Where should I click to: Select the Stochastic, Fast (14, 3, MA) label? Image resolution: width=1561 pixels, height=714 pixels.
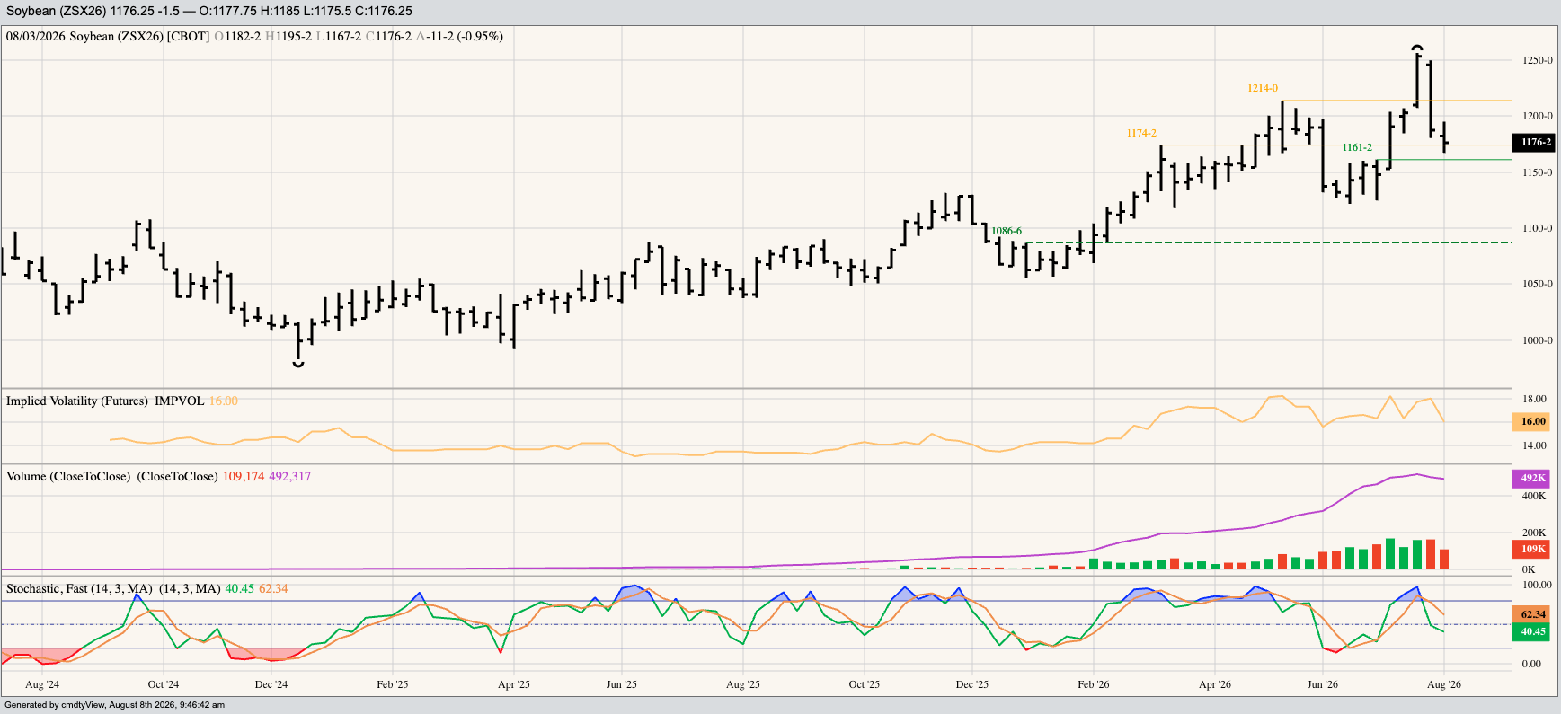pyautogui.click(x=79, y=588)
